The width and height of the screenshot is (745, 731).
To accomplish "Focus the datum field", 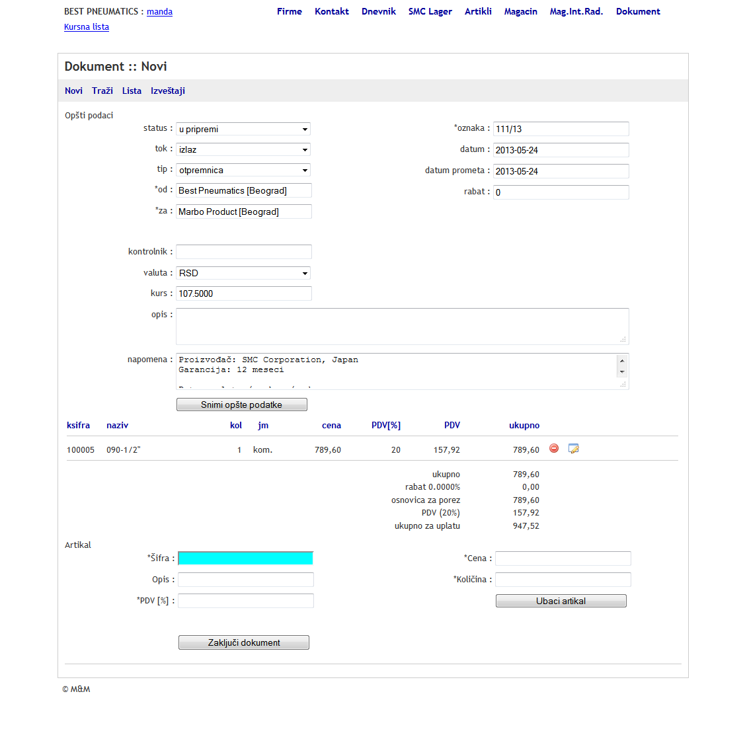I will 561,150.
